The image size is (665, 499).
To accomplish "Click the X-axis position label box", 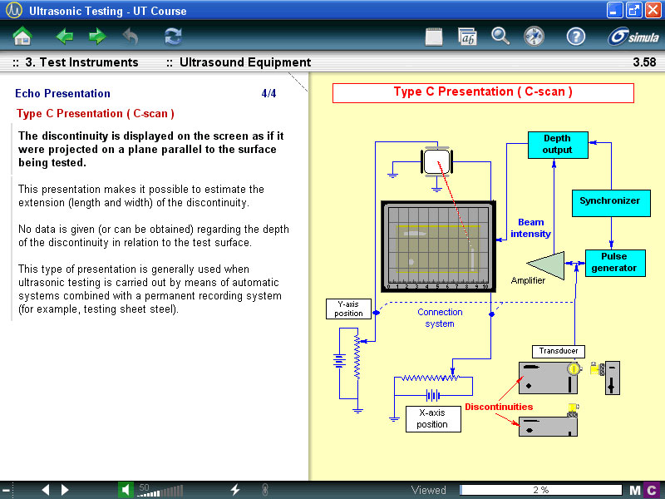I will pos(433,419).
